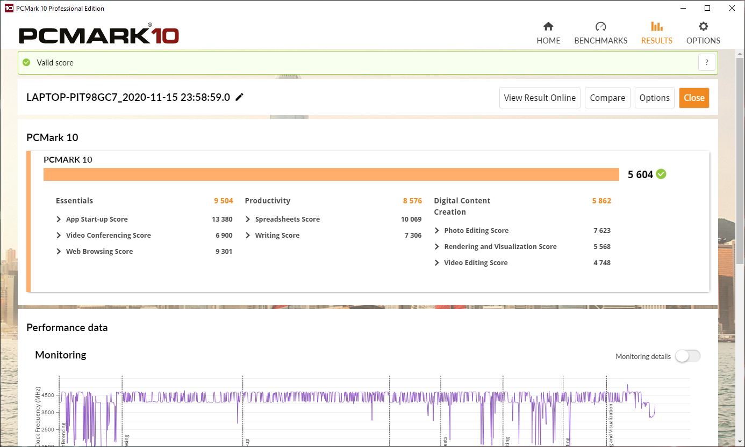Expand Rendering and Visualization Score
Image resolution: width=745 pixels, height=447 pixels.
(x=437, y=247)
